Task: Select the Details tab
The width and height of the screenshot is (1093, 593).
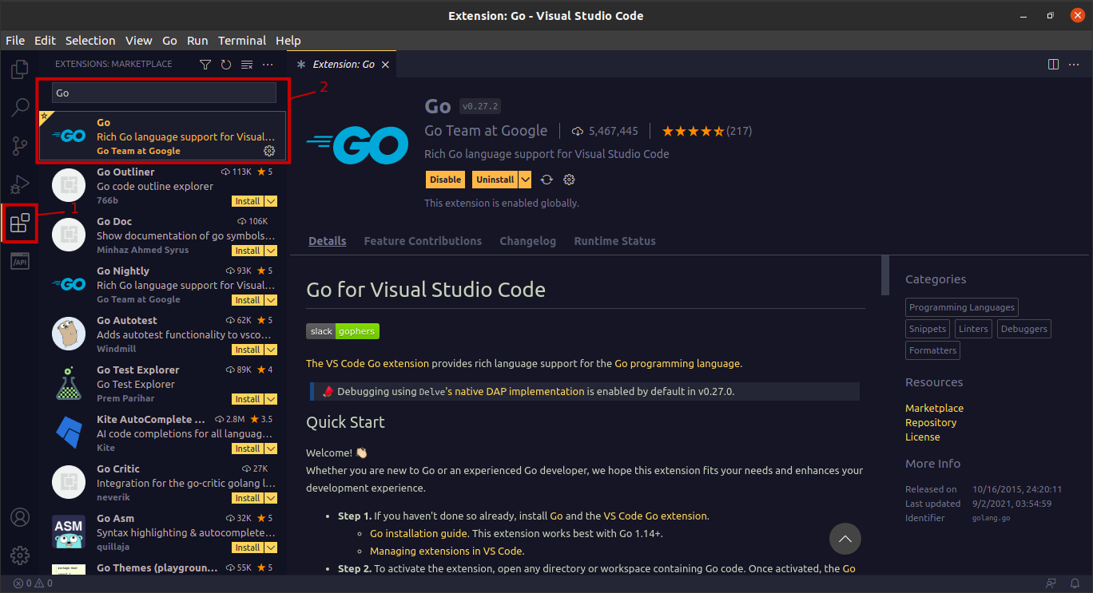Action: [328, 241]
